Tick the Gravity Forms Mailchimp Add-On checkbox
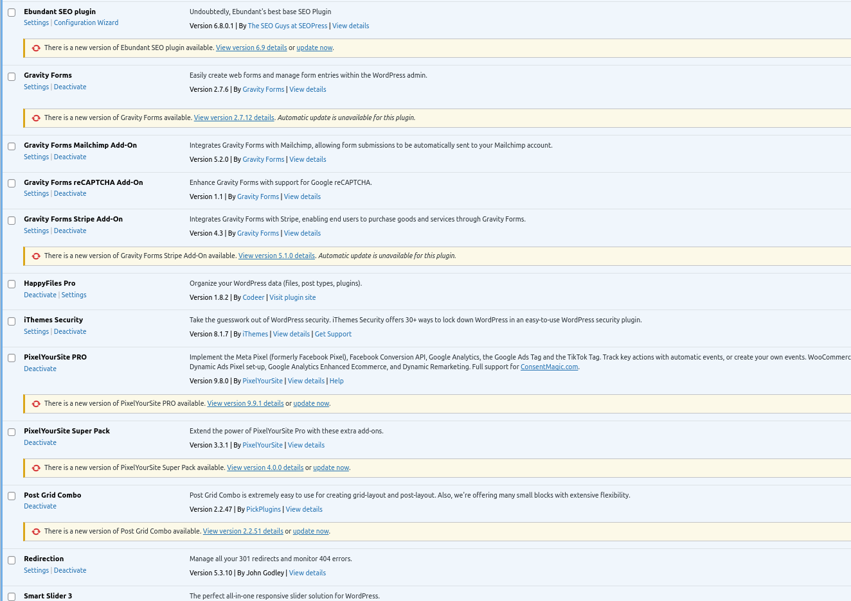 point(12,146)
